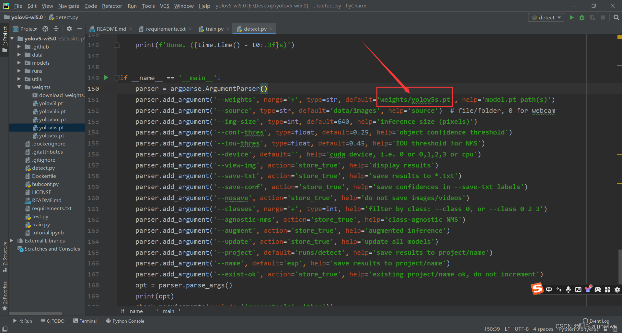Click the Debug bug icon in toolbar
Viewport: 622px width, 333px height.
582,17
